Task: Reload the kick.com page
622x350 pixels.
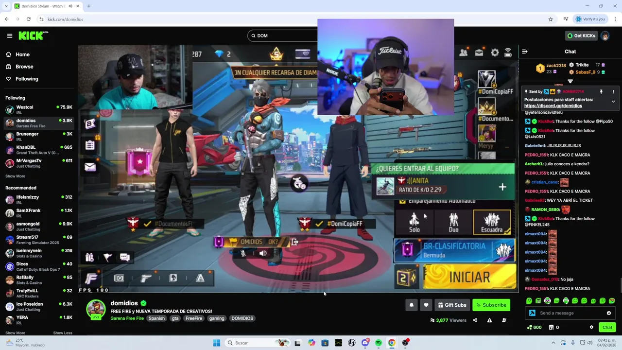Action: 29,19
